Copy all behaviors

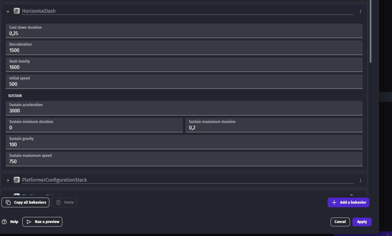[25, 202]
